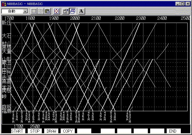Toggle the Background window icon
The width and height of the screenshot is (192, 135).
[72, 11]
